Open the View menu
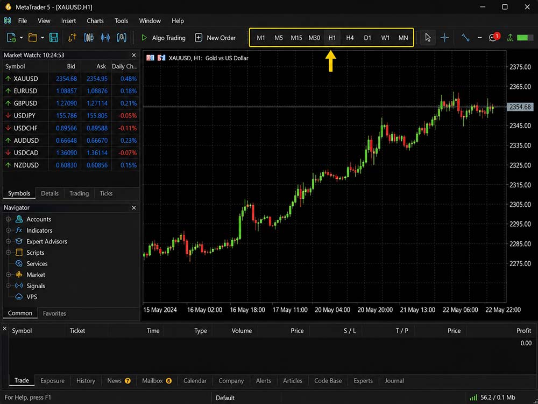The height and width of the screenshot is (404, 538). (x=44, y=21)
